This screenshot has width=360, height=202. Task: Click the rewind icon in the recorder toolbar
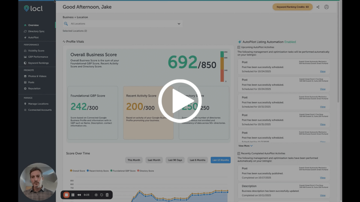(x=79, y=195)
